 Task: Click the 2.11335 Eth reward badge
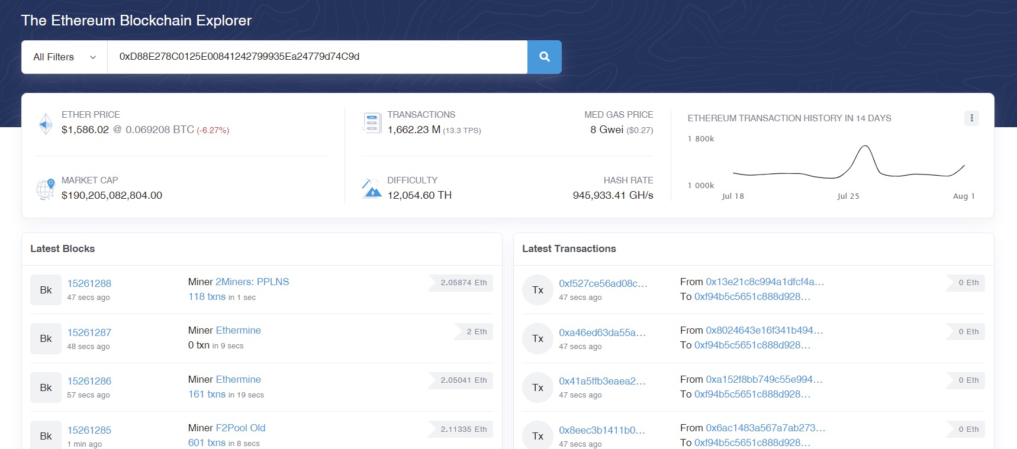(x=461, y=429)
